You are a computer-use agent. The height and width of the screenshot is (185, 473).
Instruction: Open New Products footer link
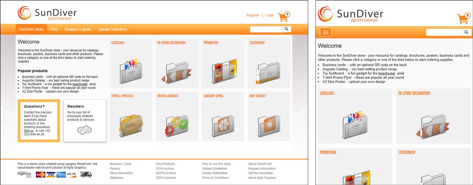(166, 164)
